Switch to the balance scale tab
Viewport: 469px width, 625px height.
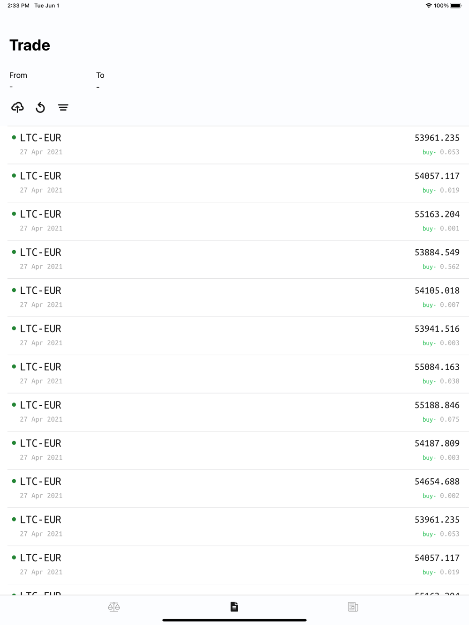114,607
